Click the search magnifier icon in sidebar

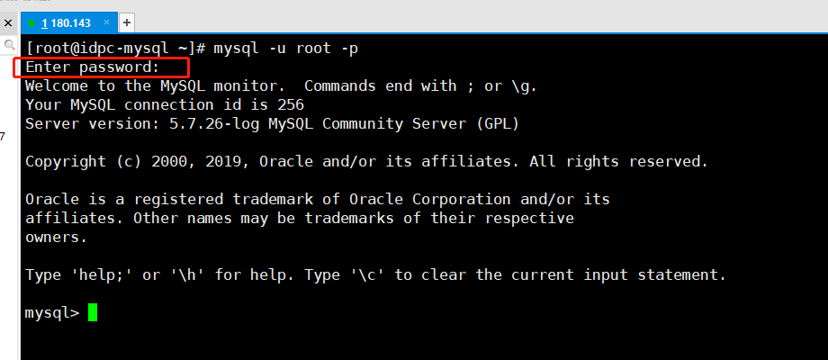pos(8,44)
